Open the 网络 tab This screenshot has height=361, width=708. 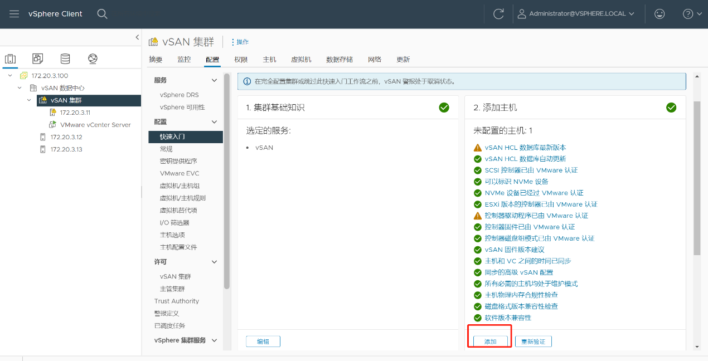375,60
